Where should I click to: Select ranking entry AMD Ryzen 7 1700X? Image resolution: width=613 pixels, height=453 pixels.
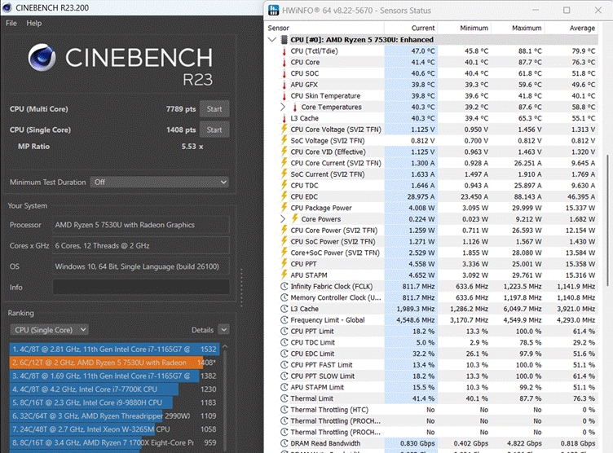point(115,442)
